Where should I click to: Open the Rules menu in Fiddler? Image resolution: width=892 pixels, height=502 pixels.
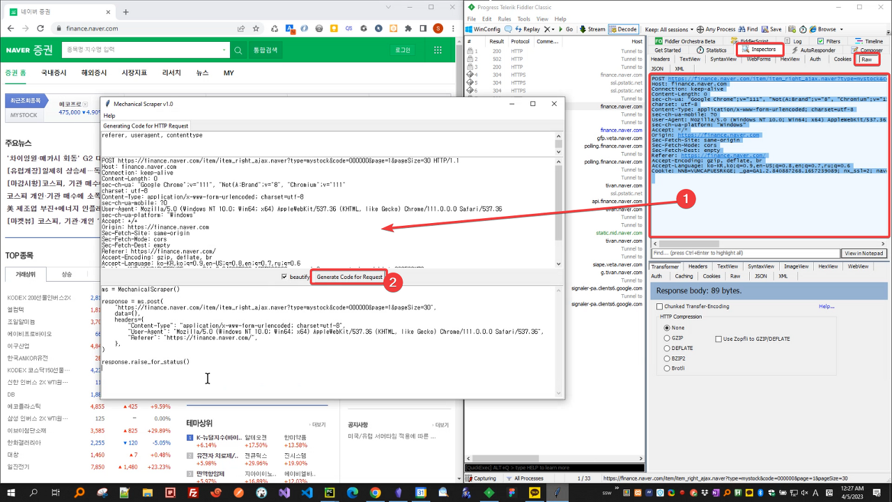tap(505, 19)
